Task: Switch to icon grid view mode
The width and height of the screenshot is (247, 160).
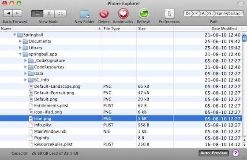Action: 60,14
